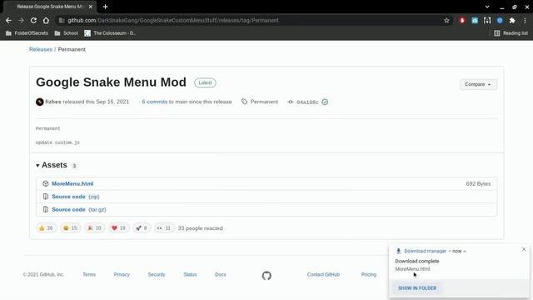The height and width of the screenshot is (300, 533).
Task: Click the GitHub logo in footer
Action: [266, 276]
